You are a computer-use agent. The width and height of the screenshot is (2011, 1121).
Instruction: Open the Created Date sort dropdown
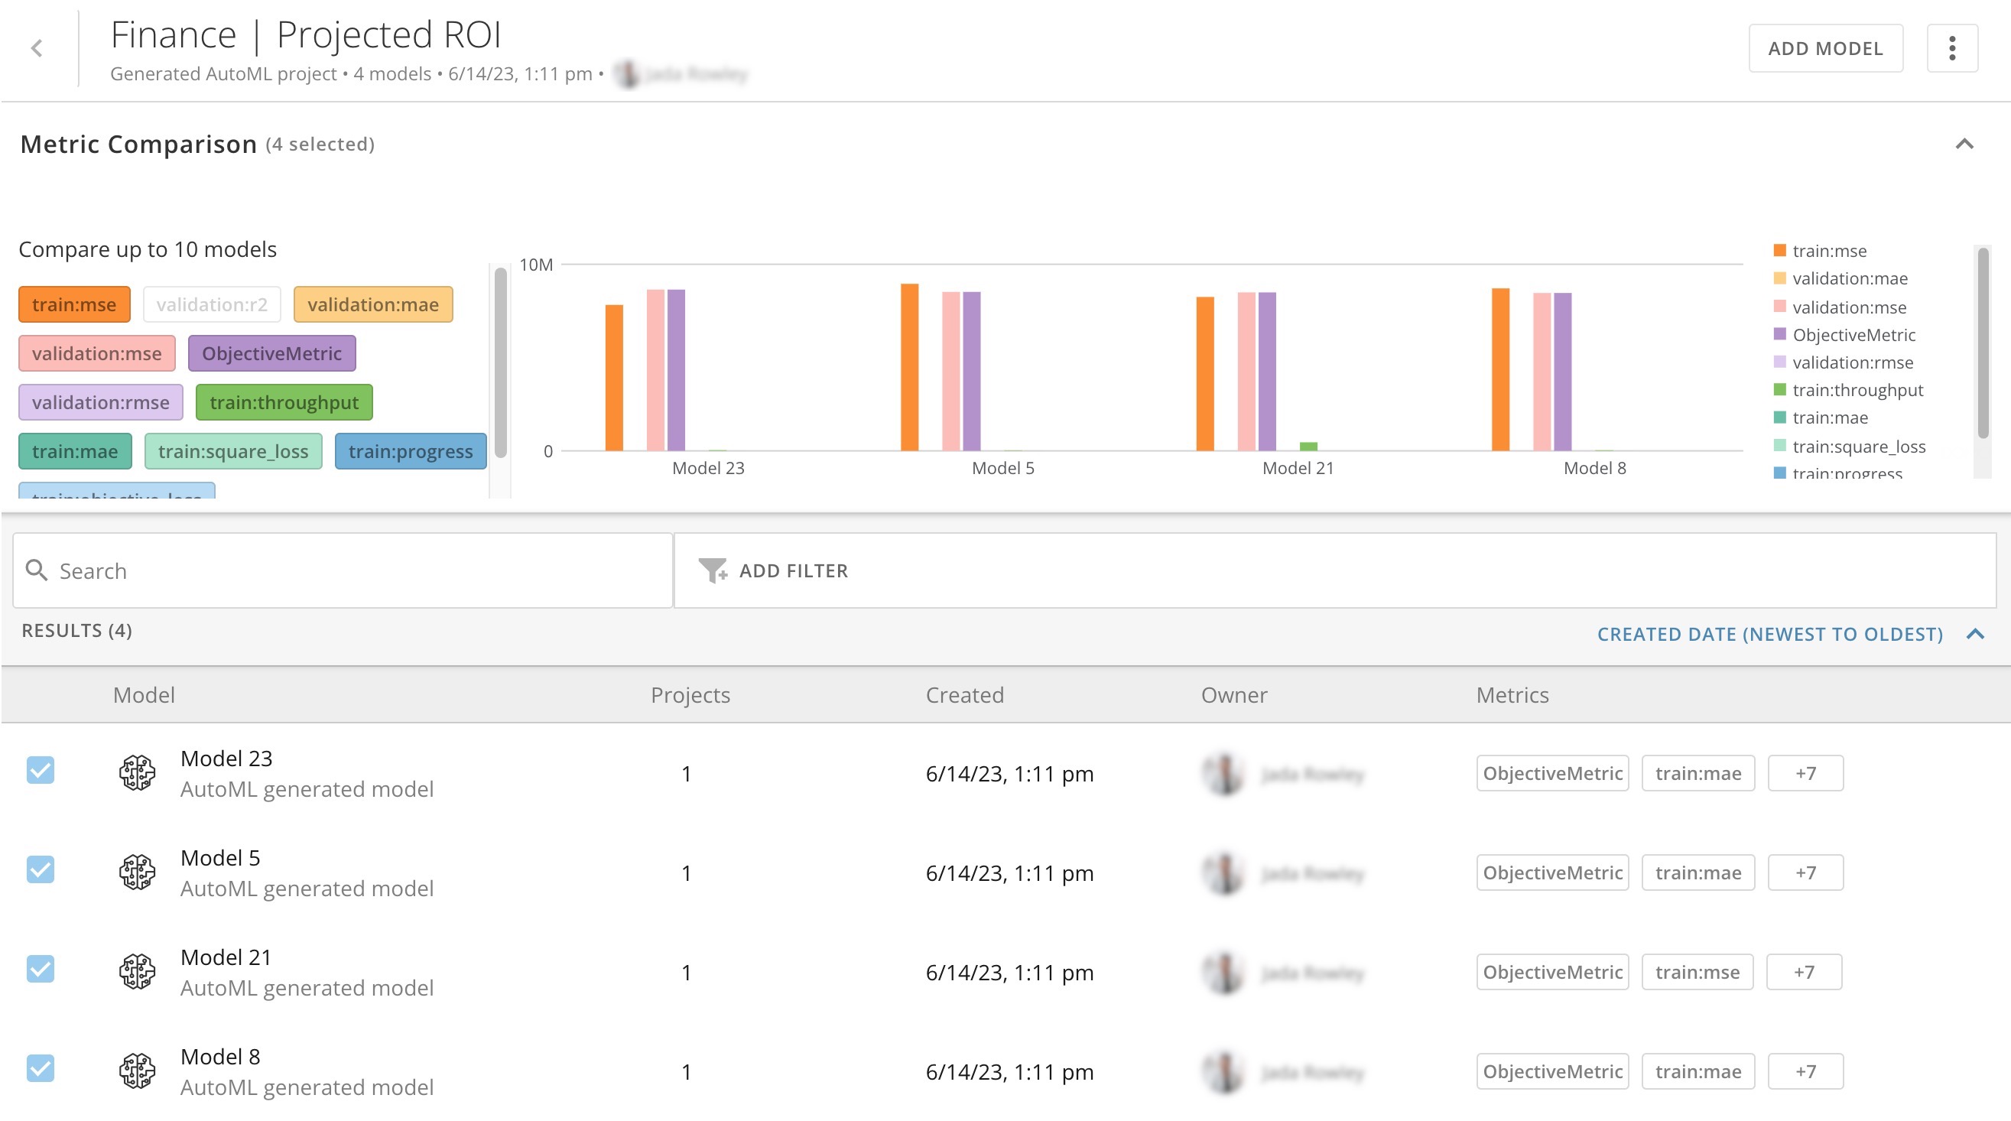1770,634
